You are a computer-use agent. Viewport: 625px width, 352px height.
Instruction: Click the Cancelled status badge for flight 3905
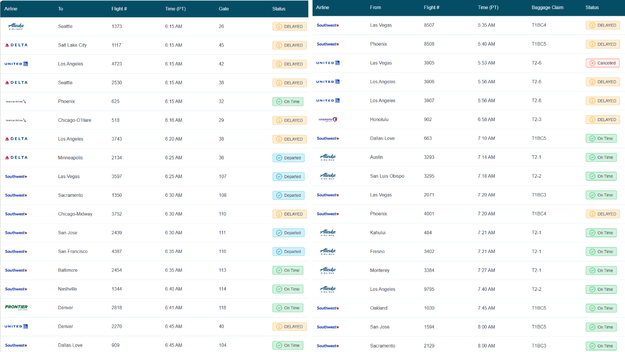tap(602, 63)
